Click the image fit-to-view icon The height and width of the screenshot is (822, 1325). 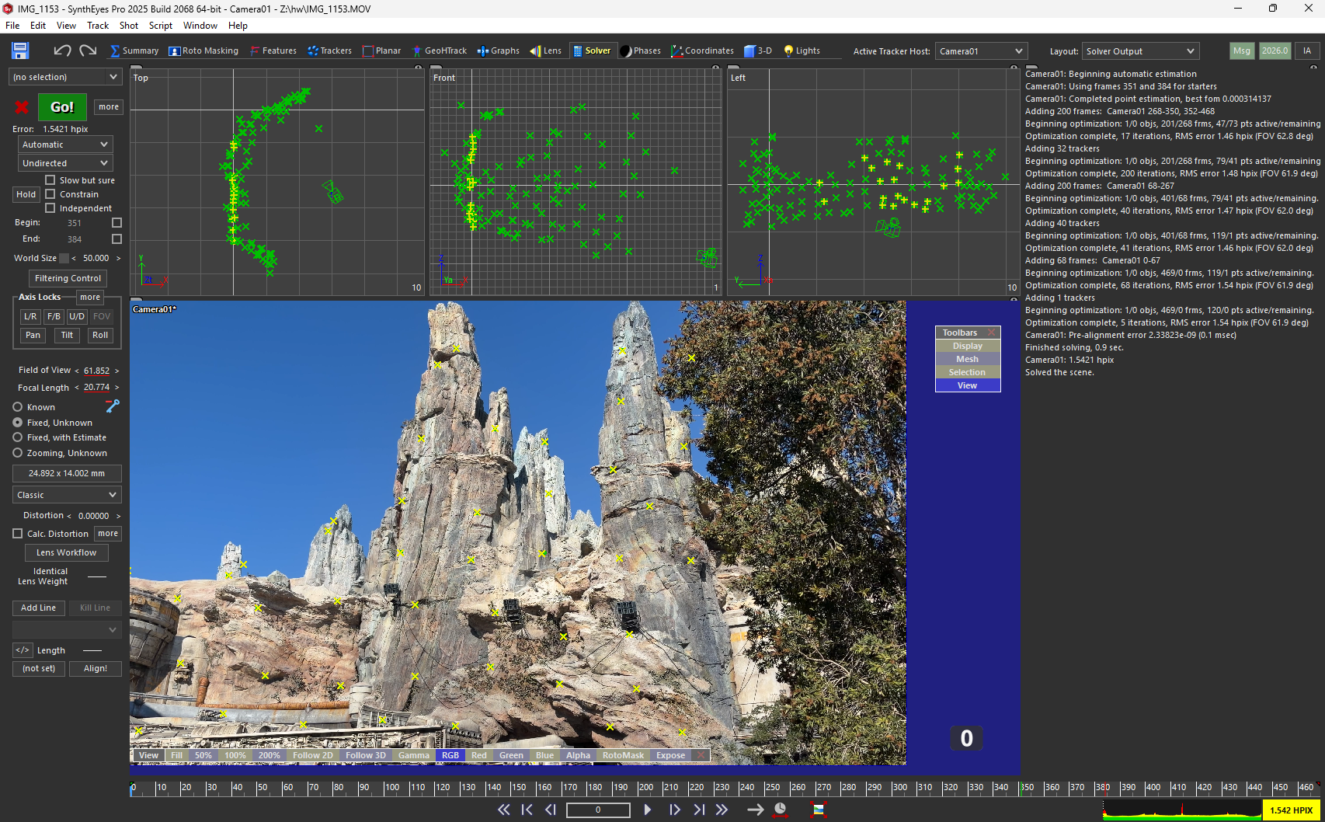(x=818, y=810)
